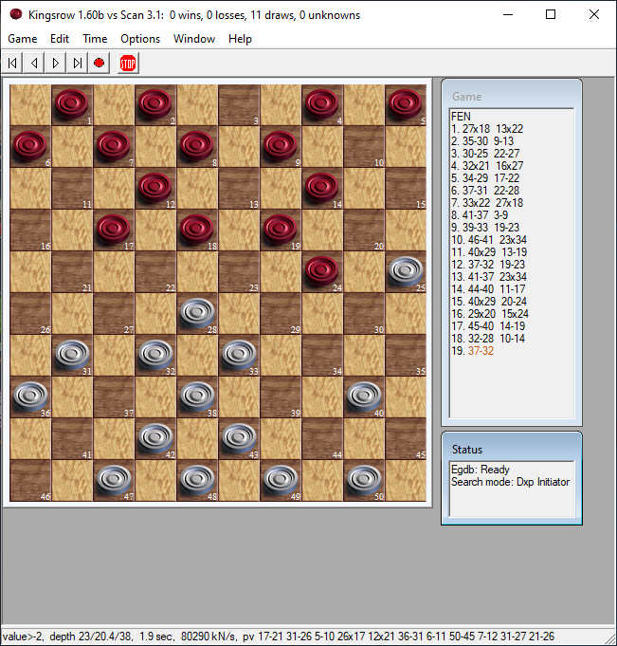Select highlighted move 37-32 in move list
Screen dimensions: 617x646
[481, 351]
